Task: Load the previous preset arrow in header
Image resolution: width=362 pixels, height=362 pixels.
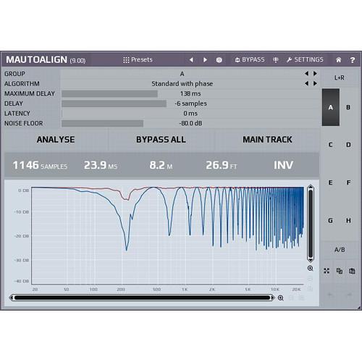Action: coord(191,59)
